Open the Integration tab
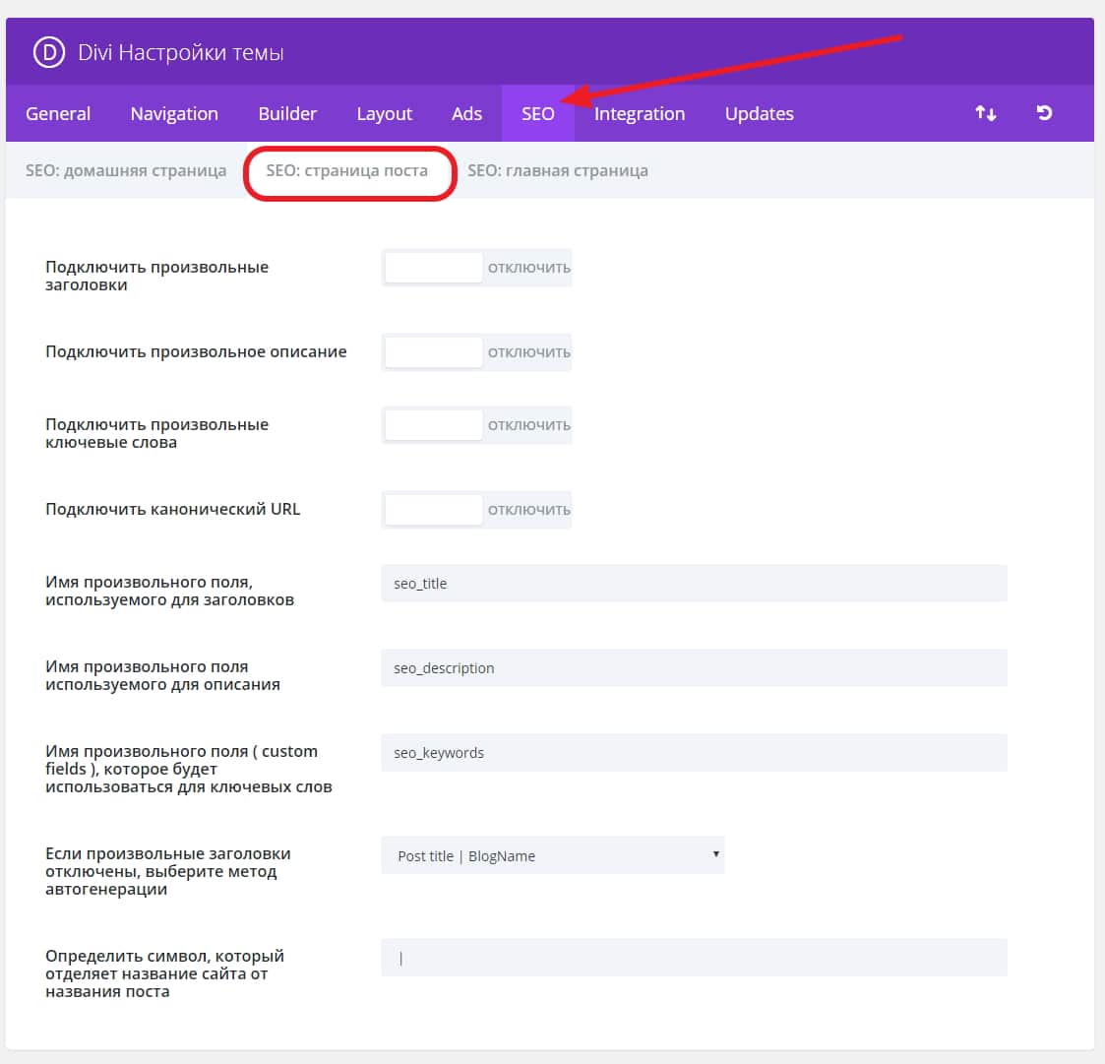Screen dimensions: 1105x1064 pos(639,114)
